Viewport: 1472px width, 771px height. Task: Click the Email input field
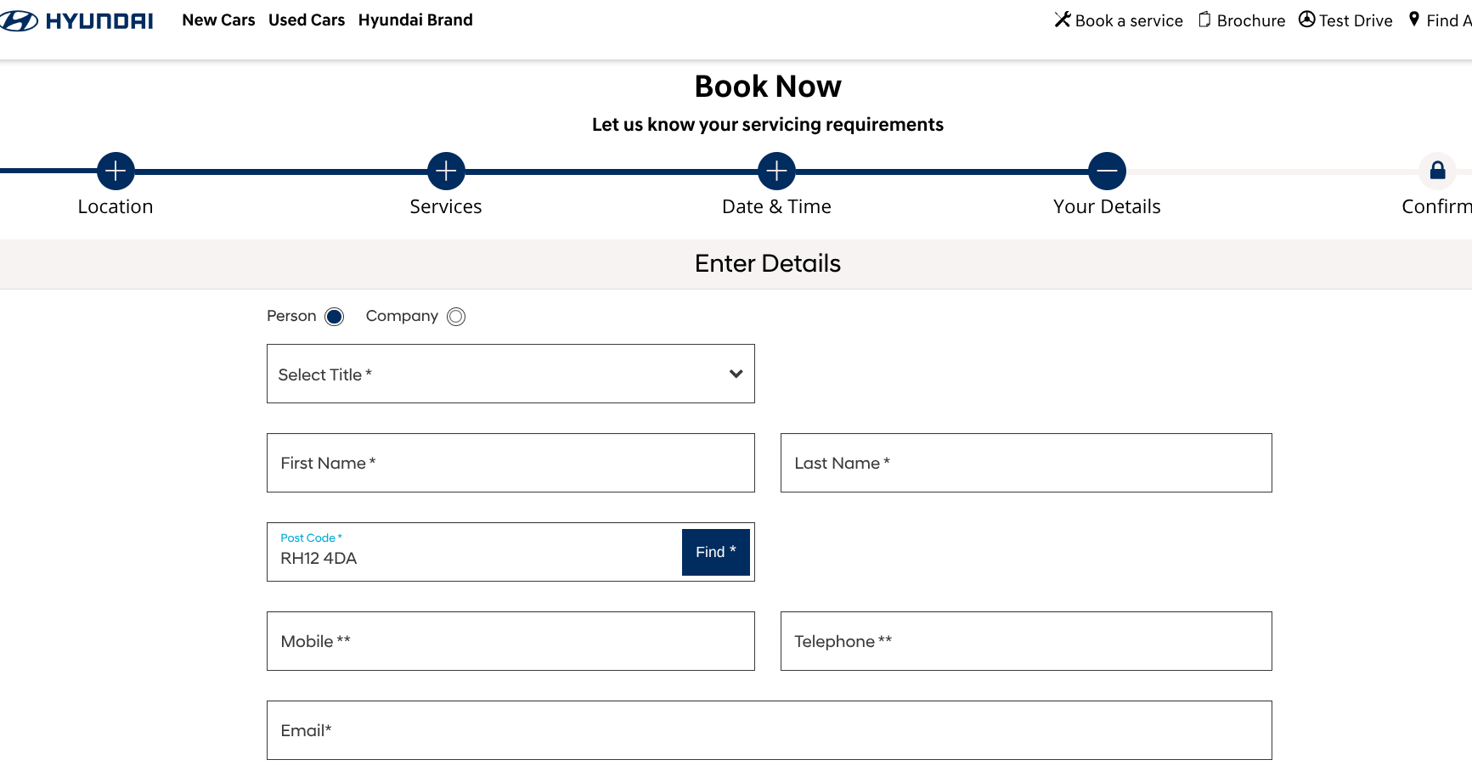point(769,730)
